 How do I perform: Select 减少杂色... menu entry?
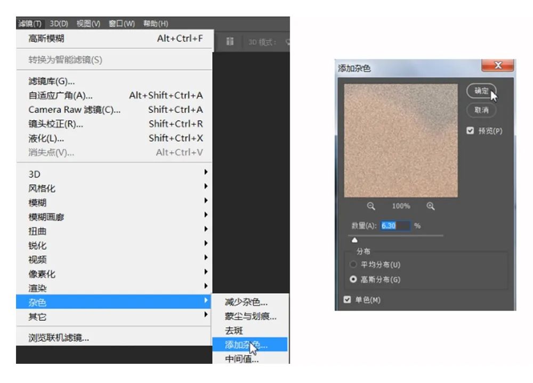coord(246,302)
